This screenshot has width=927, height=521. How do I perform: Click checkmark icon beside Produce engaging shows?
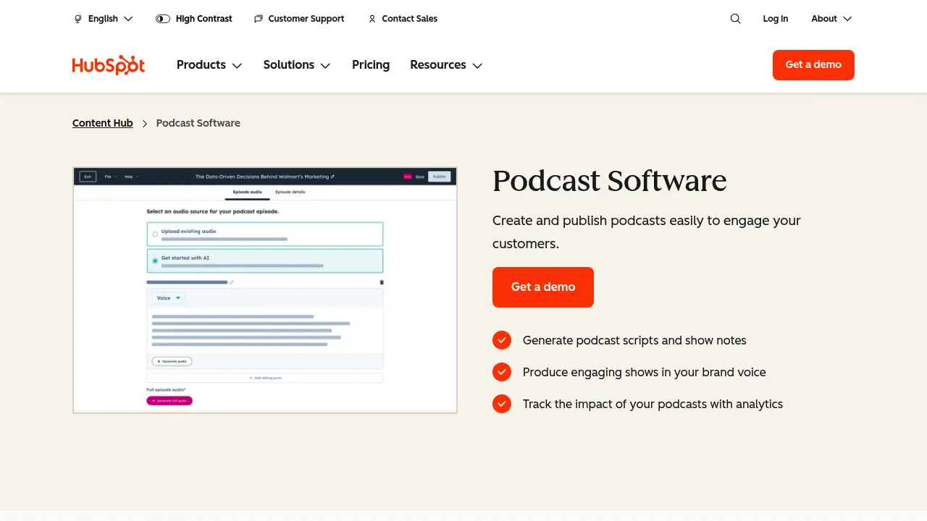point(502,372)
